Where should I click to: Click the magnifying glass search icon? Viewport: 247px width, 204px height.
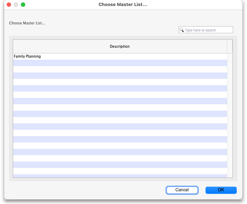181,30
